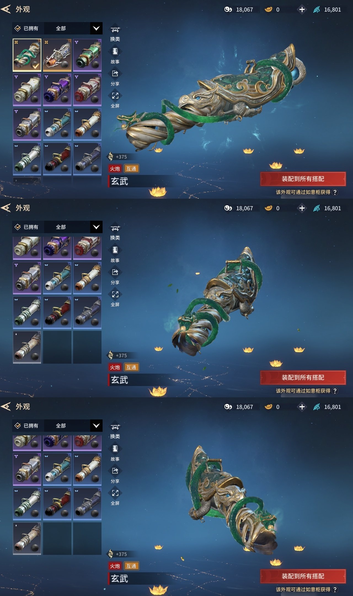The image size is (353, 596).
Task: Expand the 全部 dropdown arrow in bottom screen
Action: (x=96, y=426)
